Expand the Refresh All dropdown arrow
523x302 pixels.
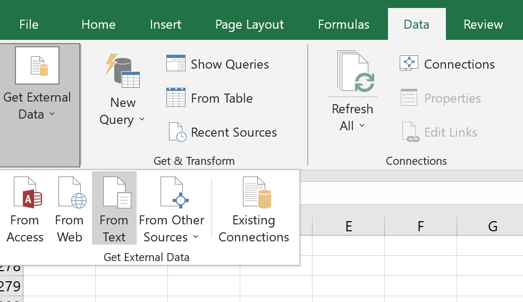[362, 126]
